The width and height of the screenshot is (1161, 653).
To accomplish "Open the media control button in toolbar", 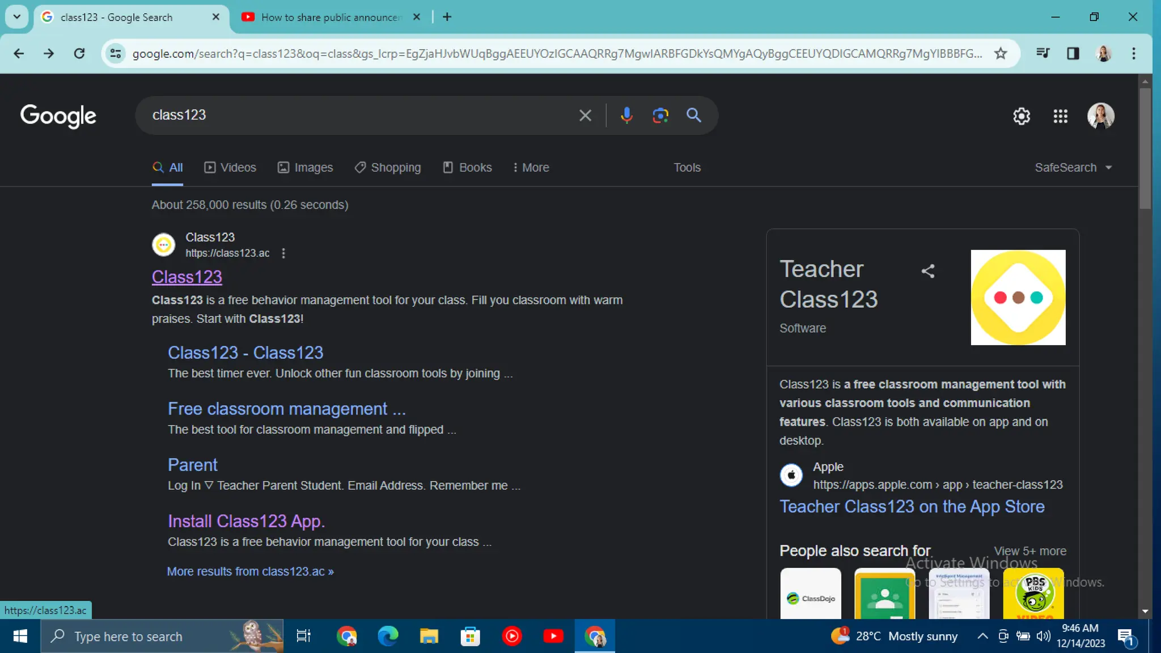I will tap(1043, 53).
